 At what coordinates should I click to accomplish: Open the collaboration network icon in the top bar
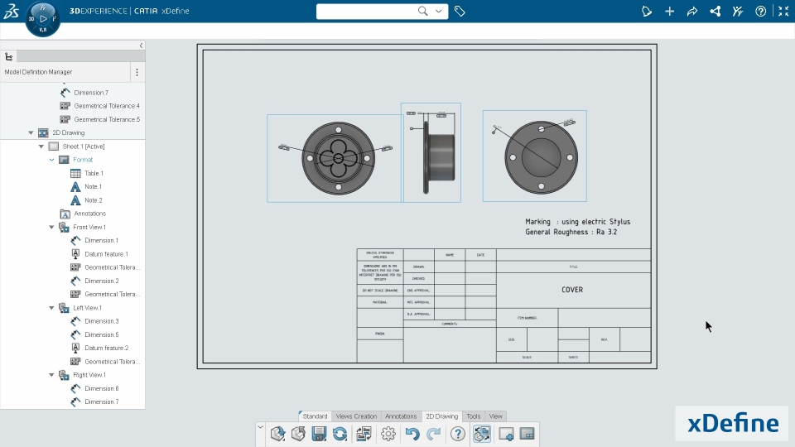coord(715,11)
